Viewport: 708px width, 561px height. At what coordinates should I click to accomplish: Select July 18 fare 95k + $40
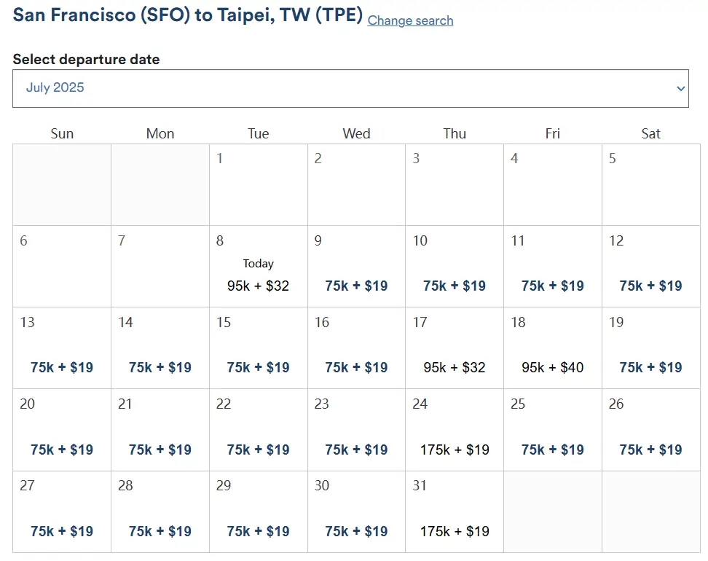click(553, 348)
